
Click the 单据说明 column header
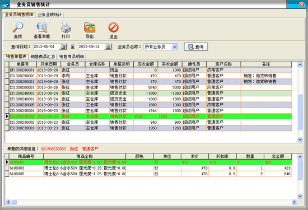[122, 64]
